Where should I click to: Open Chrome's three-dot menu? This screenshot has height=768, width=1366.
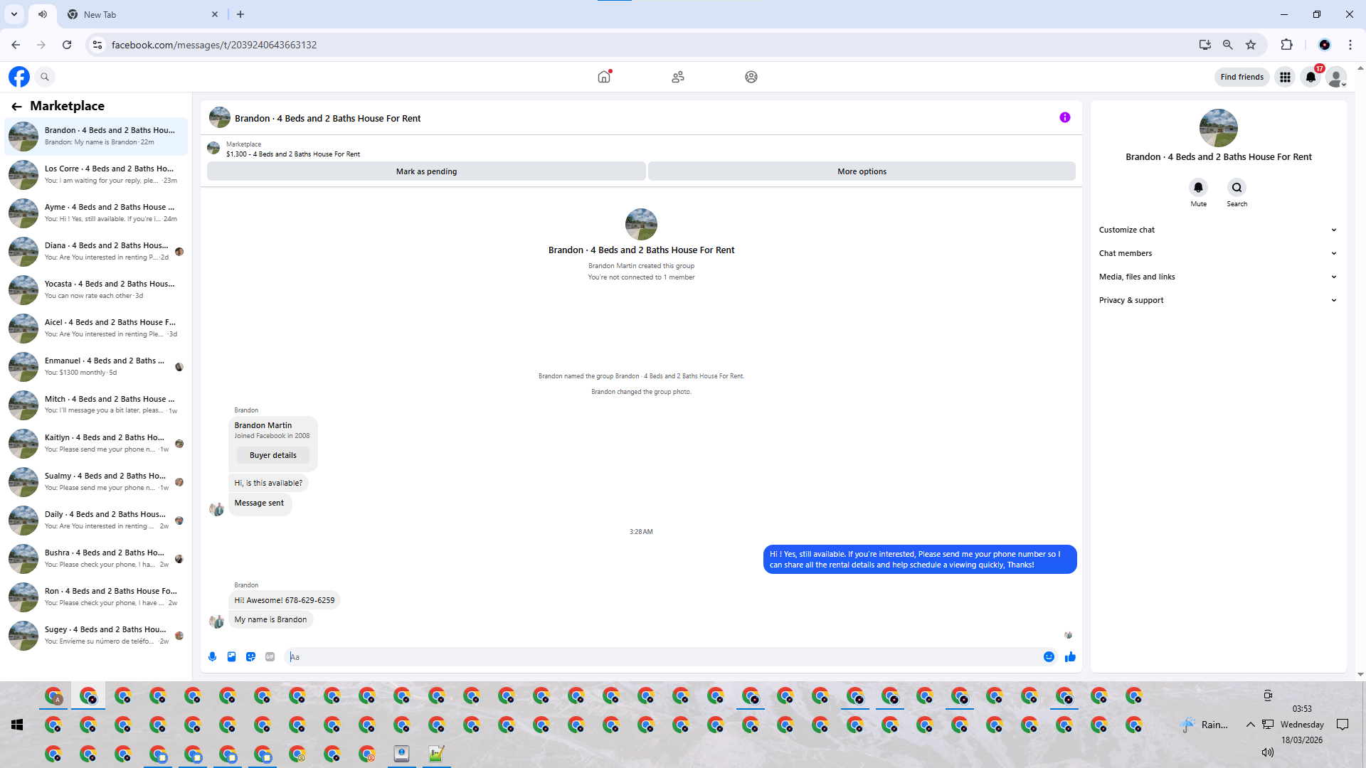click(x=1350, y=45)
